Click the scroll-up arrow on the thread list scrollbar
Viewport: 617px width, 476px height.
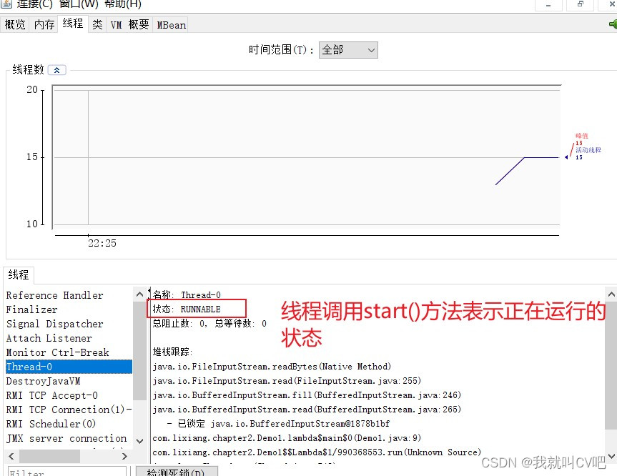(x=140, y=292)
